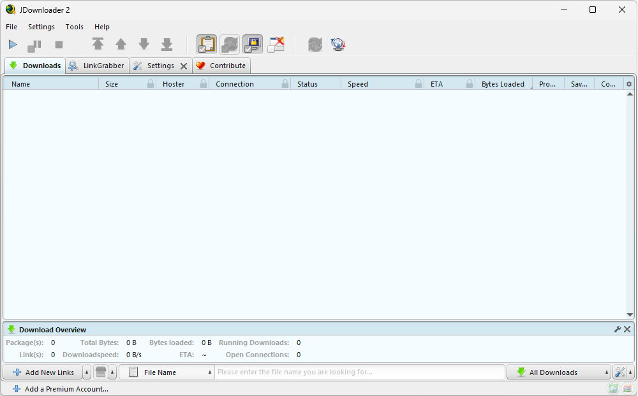The image size is (638, 396).
Task: Open the Settings menu
Action: (x=41, y=27)
